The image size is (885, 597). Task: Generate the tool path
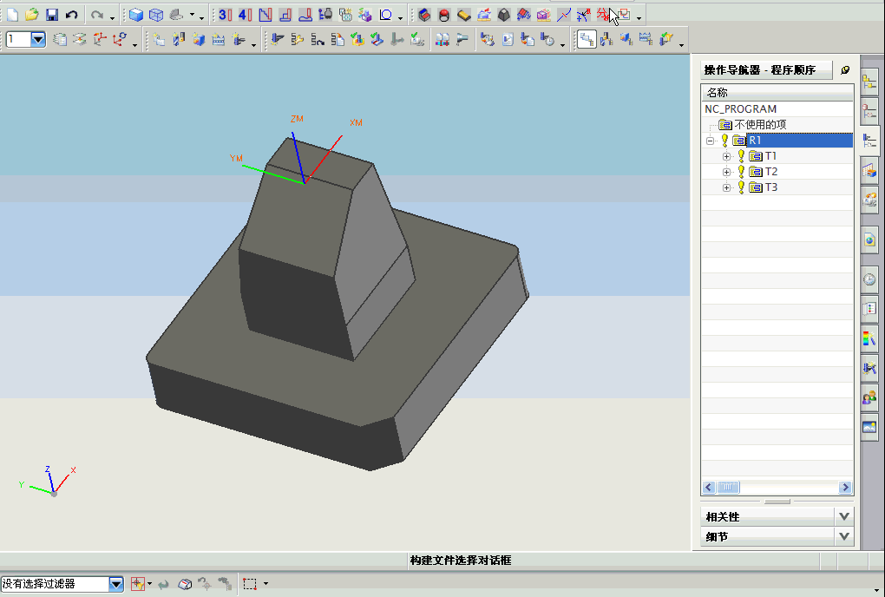point(277,40)
